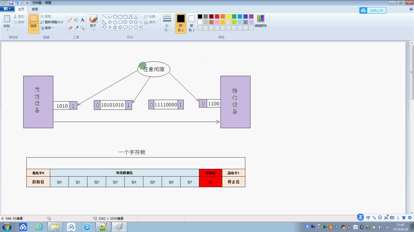Open the Rotate (旋转) dropdown
The image size is (414, 232).
pos(47,28)
